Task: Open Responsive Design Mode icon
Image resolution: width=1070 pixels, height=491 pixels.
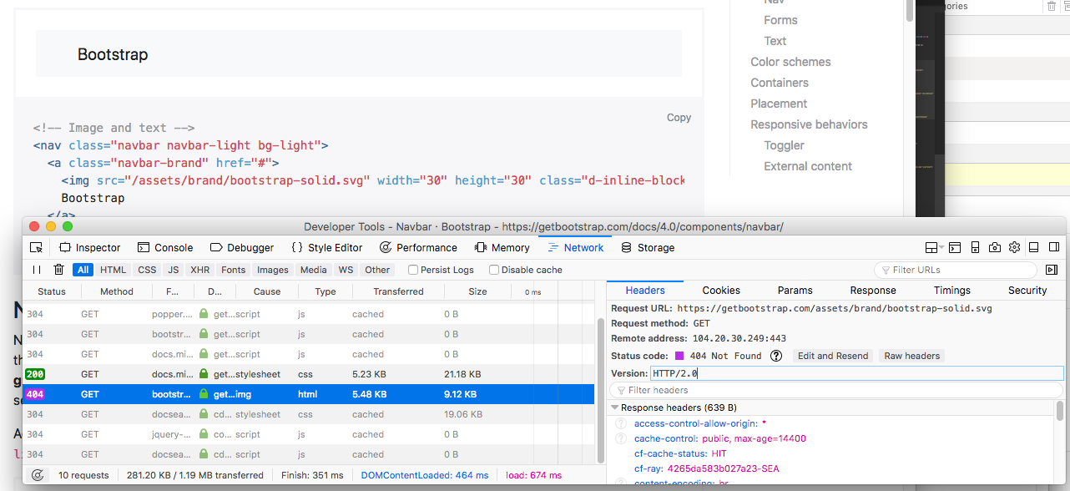Action: click(x=975, y=248)
